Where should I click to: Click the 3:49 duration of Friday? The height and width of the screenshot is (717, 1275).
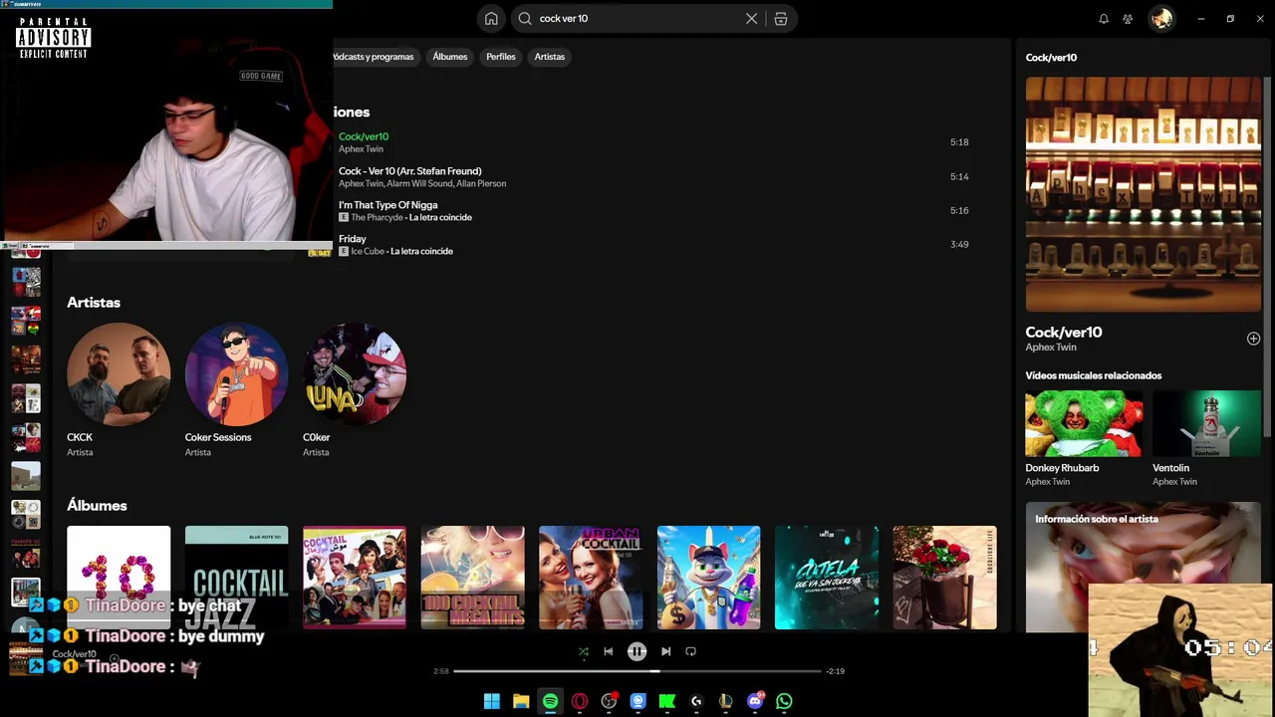[959, 245]
